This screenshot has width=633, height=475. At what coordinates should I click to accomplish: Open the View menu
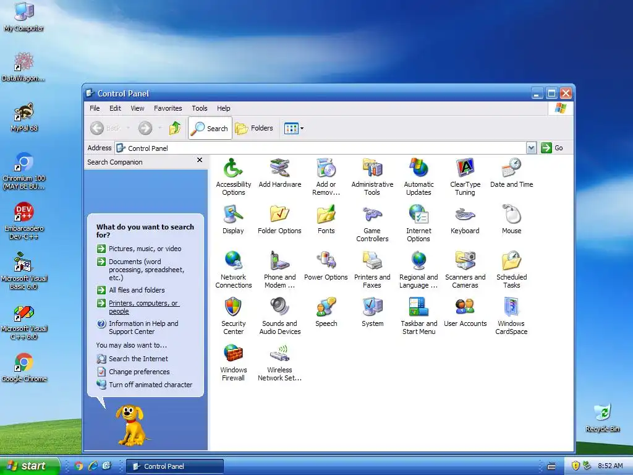click(x=137, y=108)
